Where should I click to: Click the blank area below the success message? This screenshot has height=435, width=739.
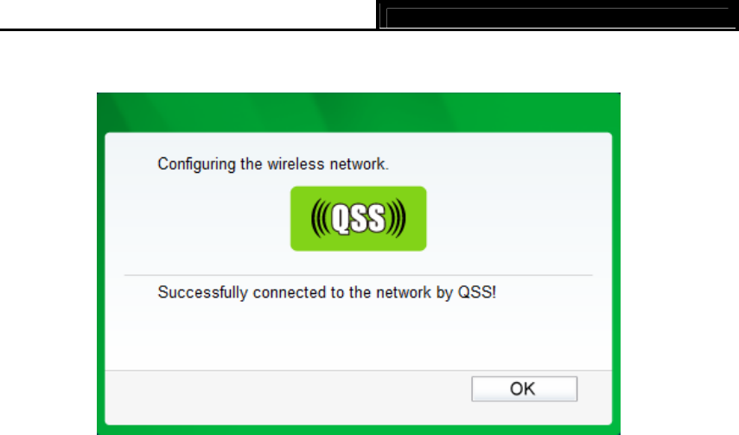coord(358,336)
